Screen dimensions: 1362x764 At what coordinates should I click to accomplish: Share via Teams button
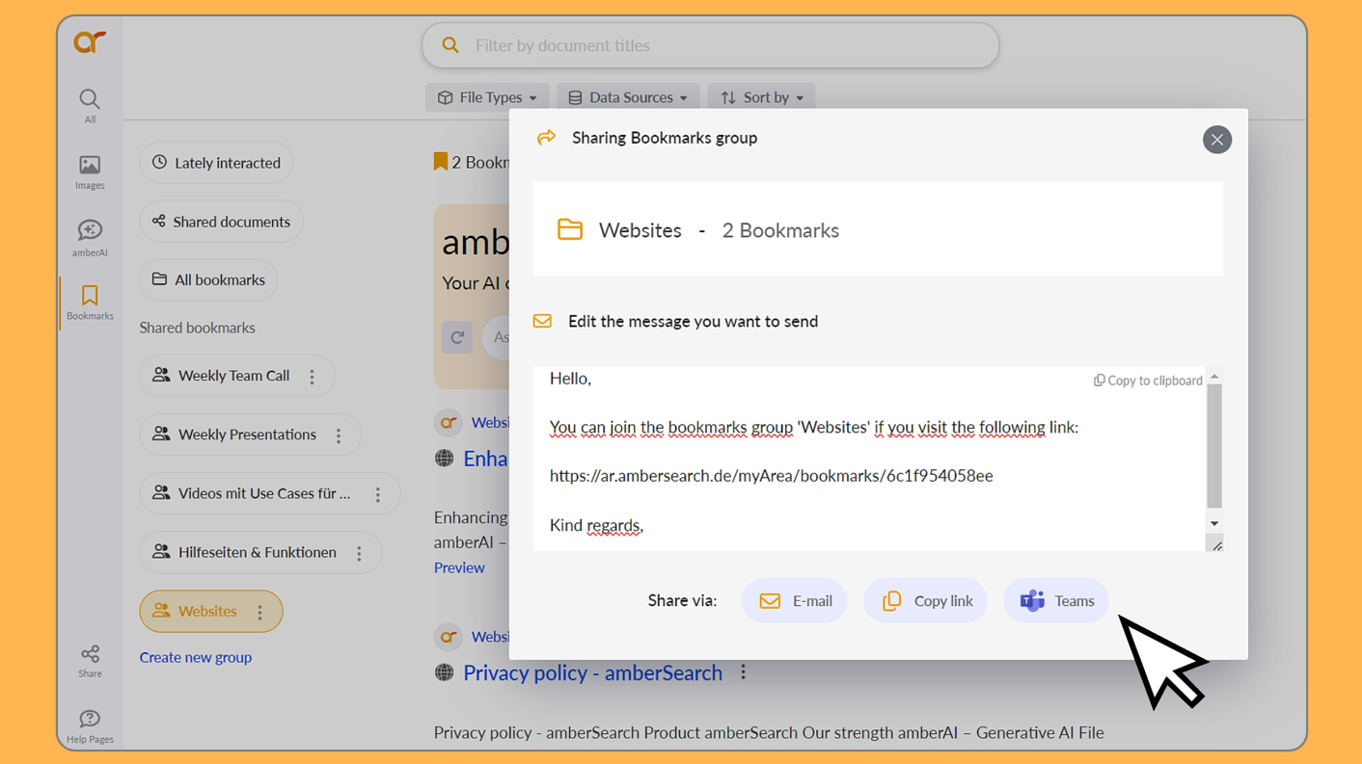1056,601
